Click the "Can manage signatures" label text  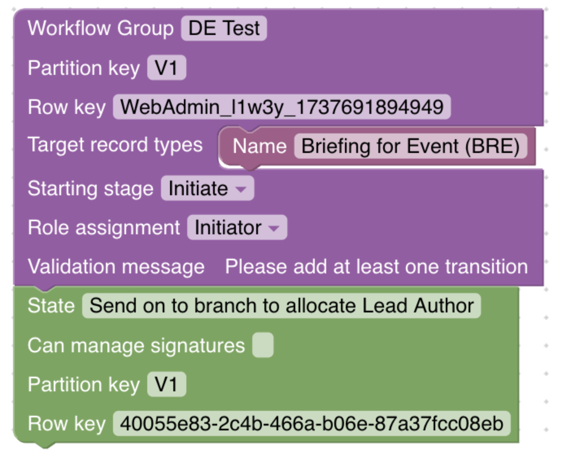point(136,346)
